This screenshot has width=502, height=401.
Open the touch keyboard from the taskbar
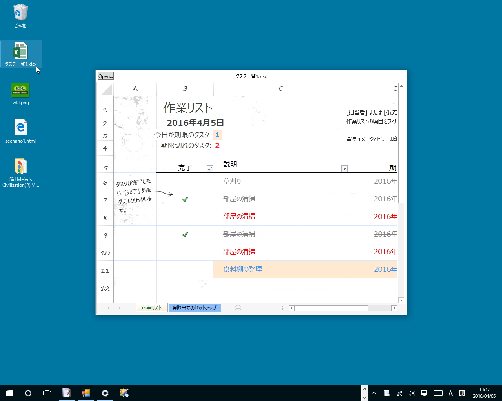pyautogui.click(x=437, y=393)
